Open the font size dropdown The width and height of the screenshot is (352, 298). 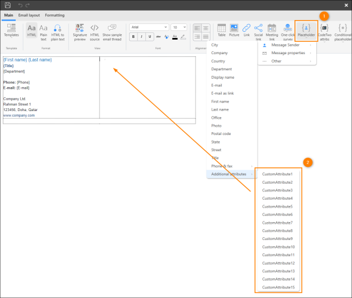(x=179, y=27)
